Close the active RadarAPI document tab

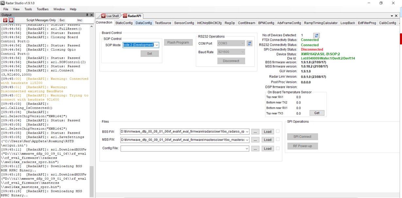[x=396, y=16]
